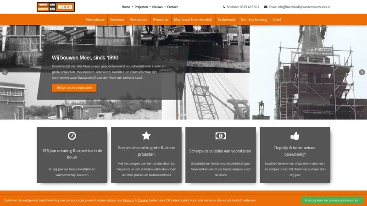Select Renovatie in the orange navigation bar
This screenshot has width=367, height=206.
[x=161, y=20]
